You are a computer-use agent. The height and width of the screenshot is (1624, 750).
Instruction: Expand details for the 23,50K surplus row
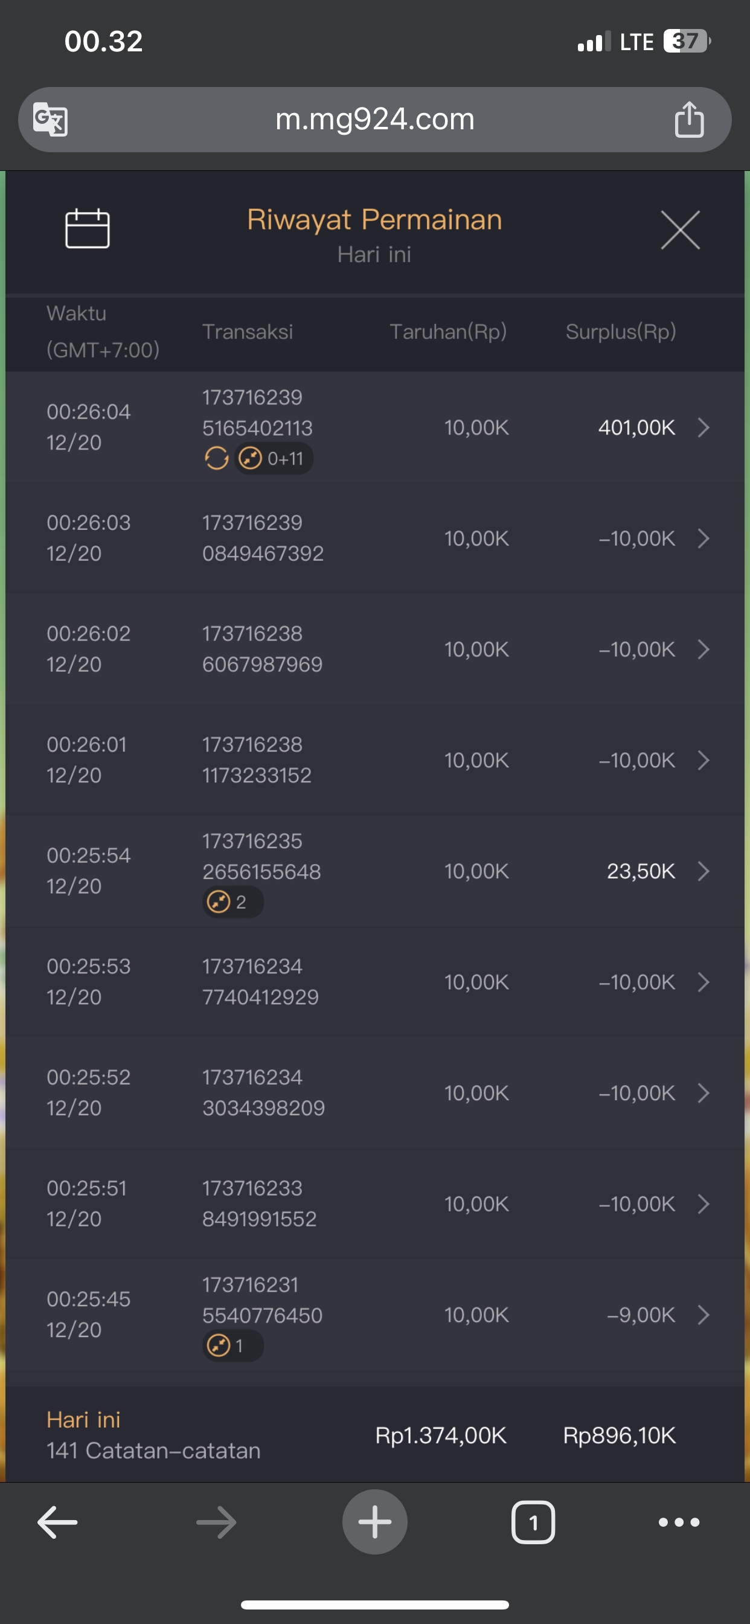click(x=704, y=871)
